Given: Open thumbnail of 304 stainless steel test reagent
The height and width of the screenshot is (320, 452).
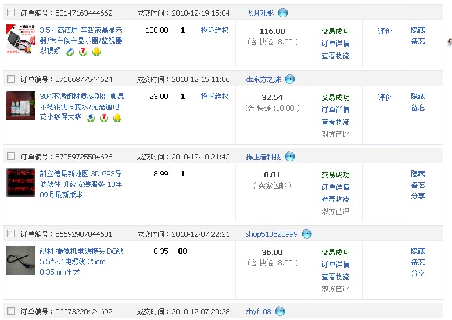Looking at the screenshot, I should tap(21, 105).
